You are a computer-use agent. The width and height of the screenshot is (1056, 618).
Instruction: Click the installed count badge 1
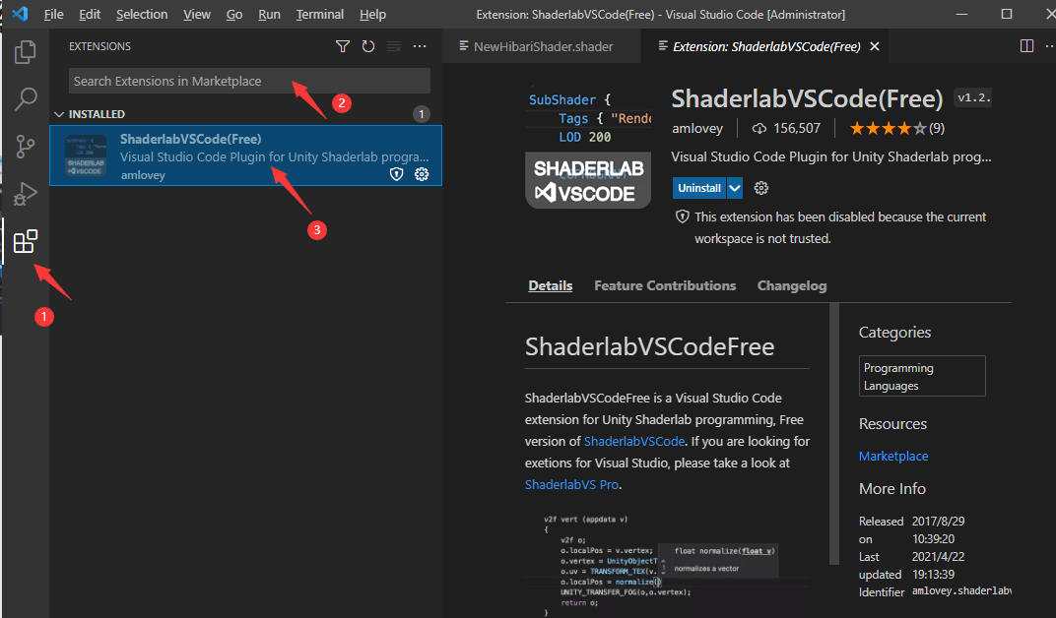point(421,114)
